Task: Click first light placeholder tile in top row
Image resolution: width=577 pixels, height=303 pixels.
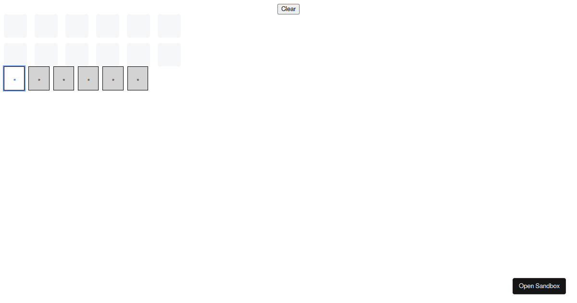Action: (x=15, y=26)
